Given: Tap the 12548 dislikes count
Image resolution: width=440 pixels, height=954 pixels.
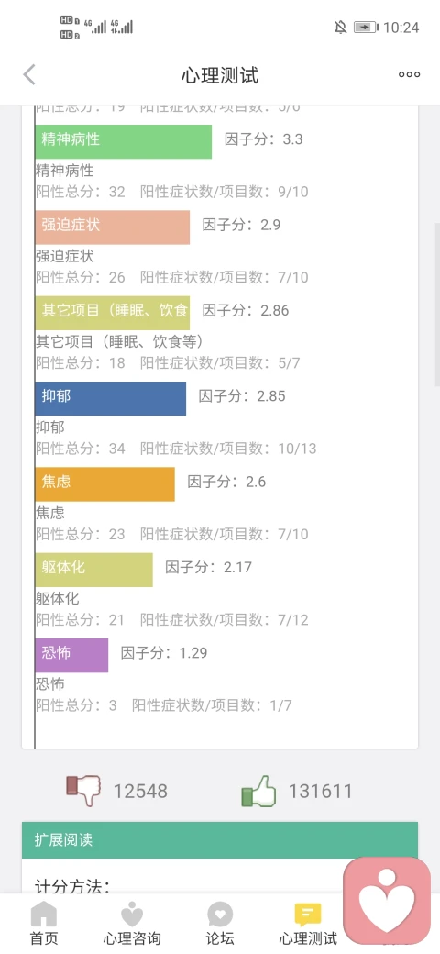Looking at the screenshot, I should [140, 791].
